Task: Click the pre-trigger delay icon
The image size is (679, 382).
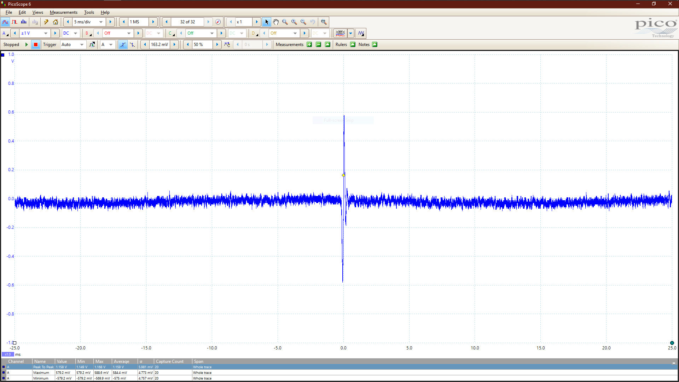Action: [x=227, y=45]
